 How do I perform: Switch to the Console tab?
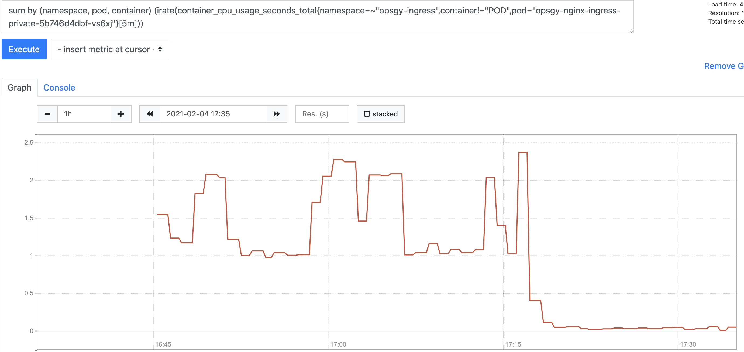tap(59, 88)
